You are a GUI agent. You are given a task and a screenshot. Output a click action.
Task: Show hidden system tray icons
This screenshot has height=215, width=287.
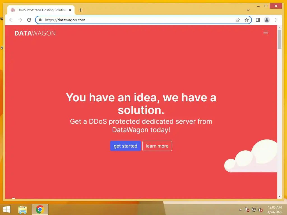pyautogui.click(x=240, y=210)
